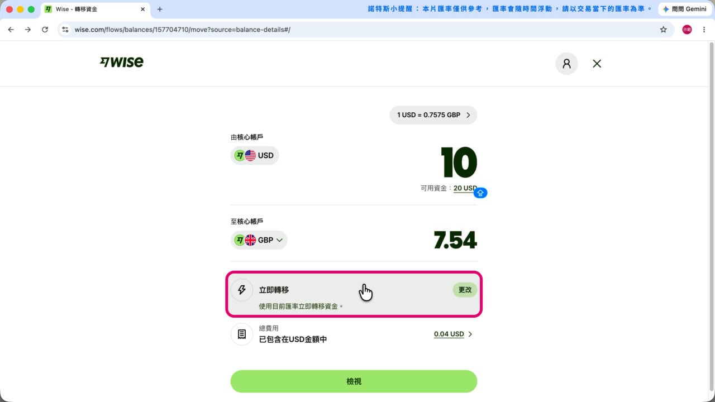Click the available funds 20 USD link
The image size is (715, 402).
[465, 188]
